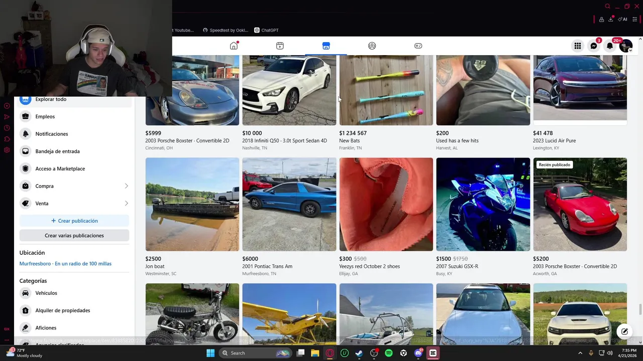Open the Vehículos category
This screenshot has height=361, width=643.
pos(75,293)
